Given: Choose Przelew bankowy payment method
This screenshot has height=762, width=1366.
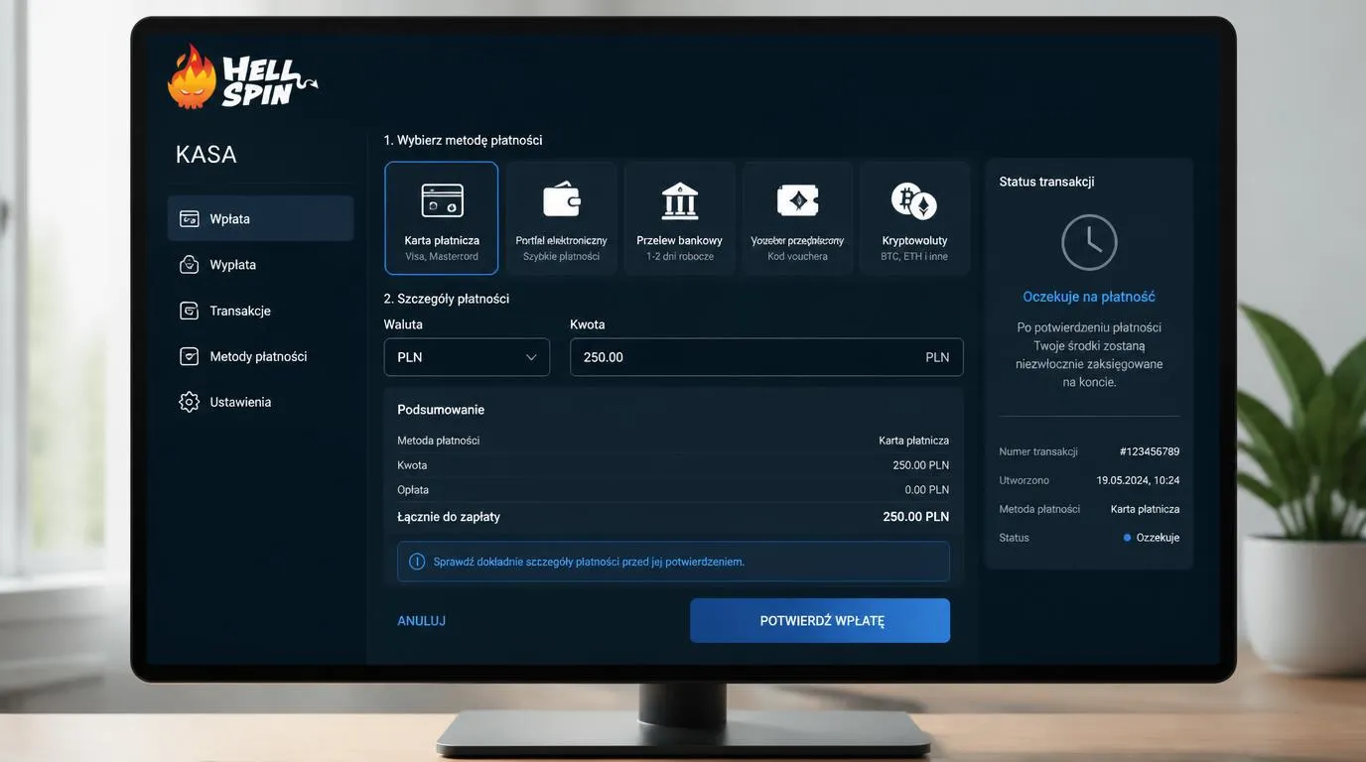Looking at the screenshot, I should click(680, 217).
